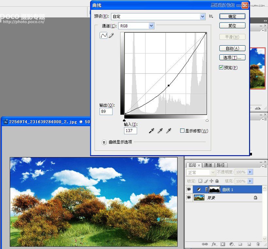This screenshot has height=249, width=268.
Task: Switch to the 通道 Channels tab
Action: [208, 165]
